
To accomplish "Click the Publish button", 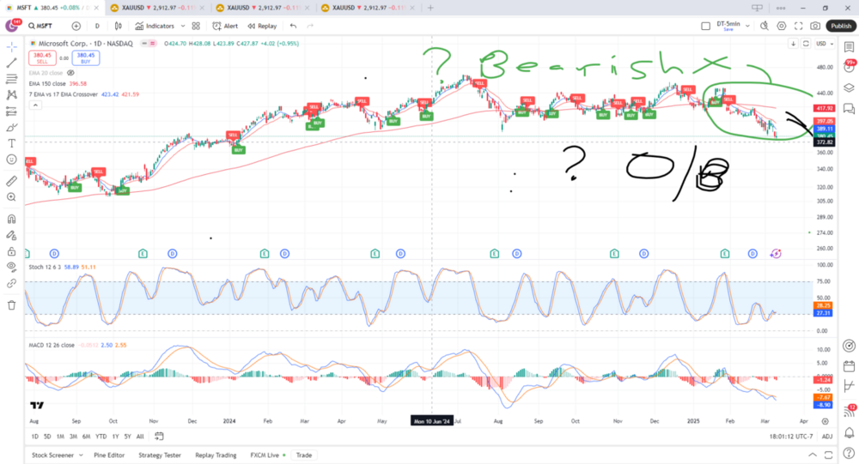I will [841, 26].
